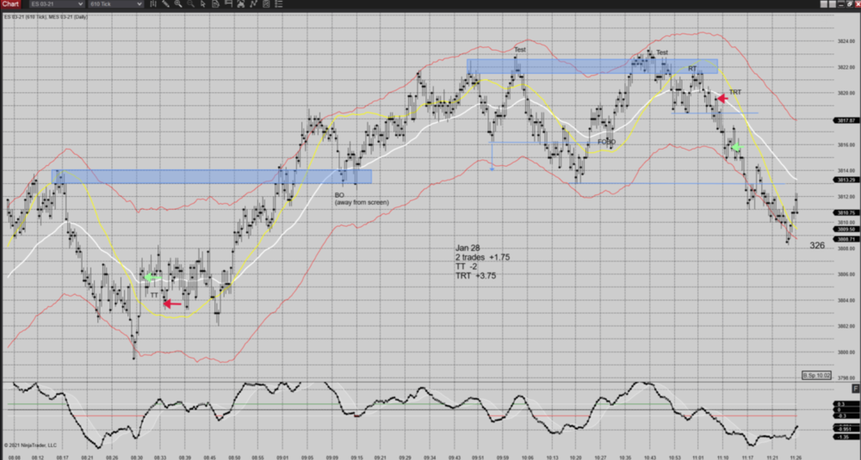Click the Zoom In magnifier icon
The image size is (861, 460).
178,4
